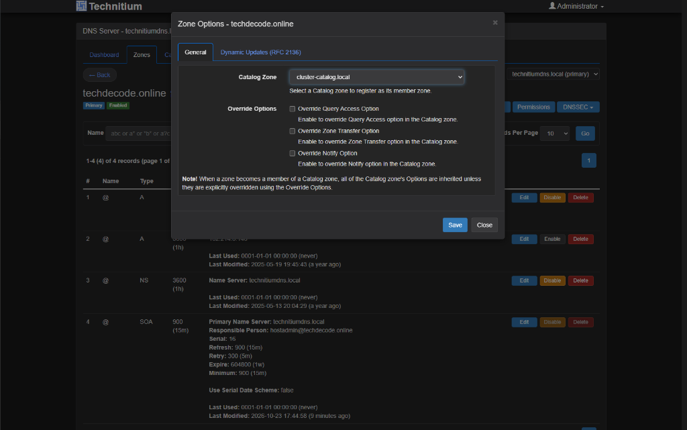The width and height of the screenshot is (687, 430).
Task: Click the Expire: 604800 (1w) text
Action: pos(237,364)
